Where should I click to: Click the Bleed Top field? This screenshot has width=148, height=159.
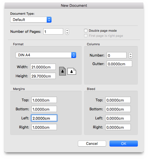[x=118, y=100]
